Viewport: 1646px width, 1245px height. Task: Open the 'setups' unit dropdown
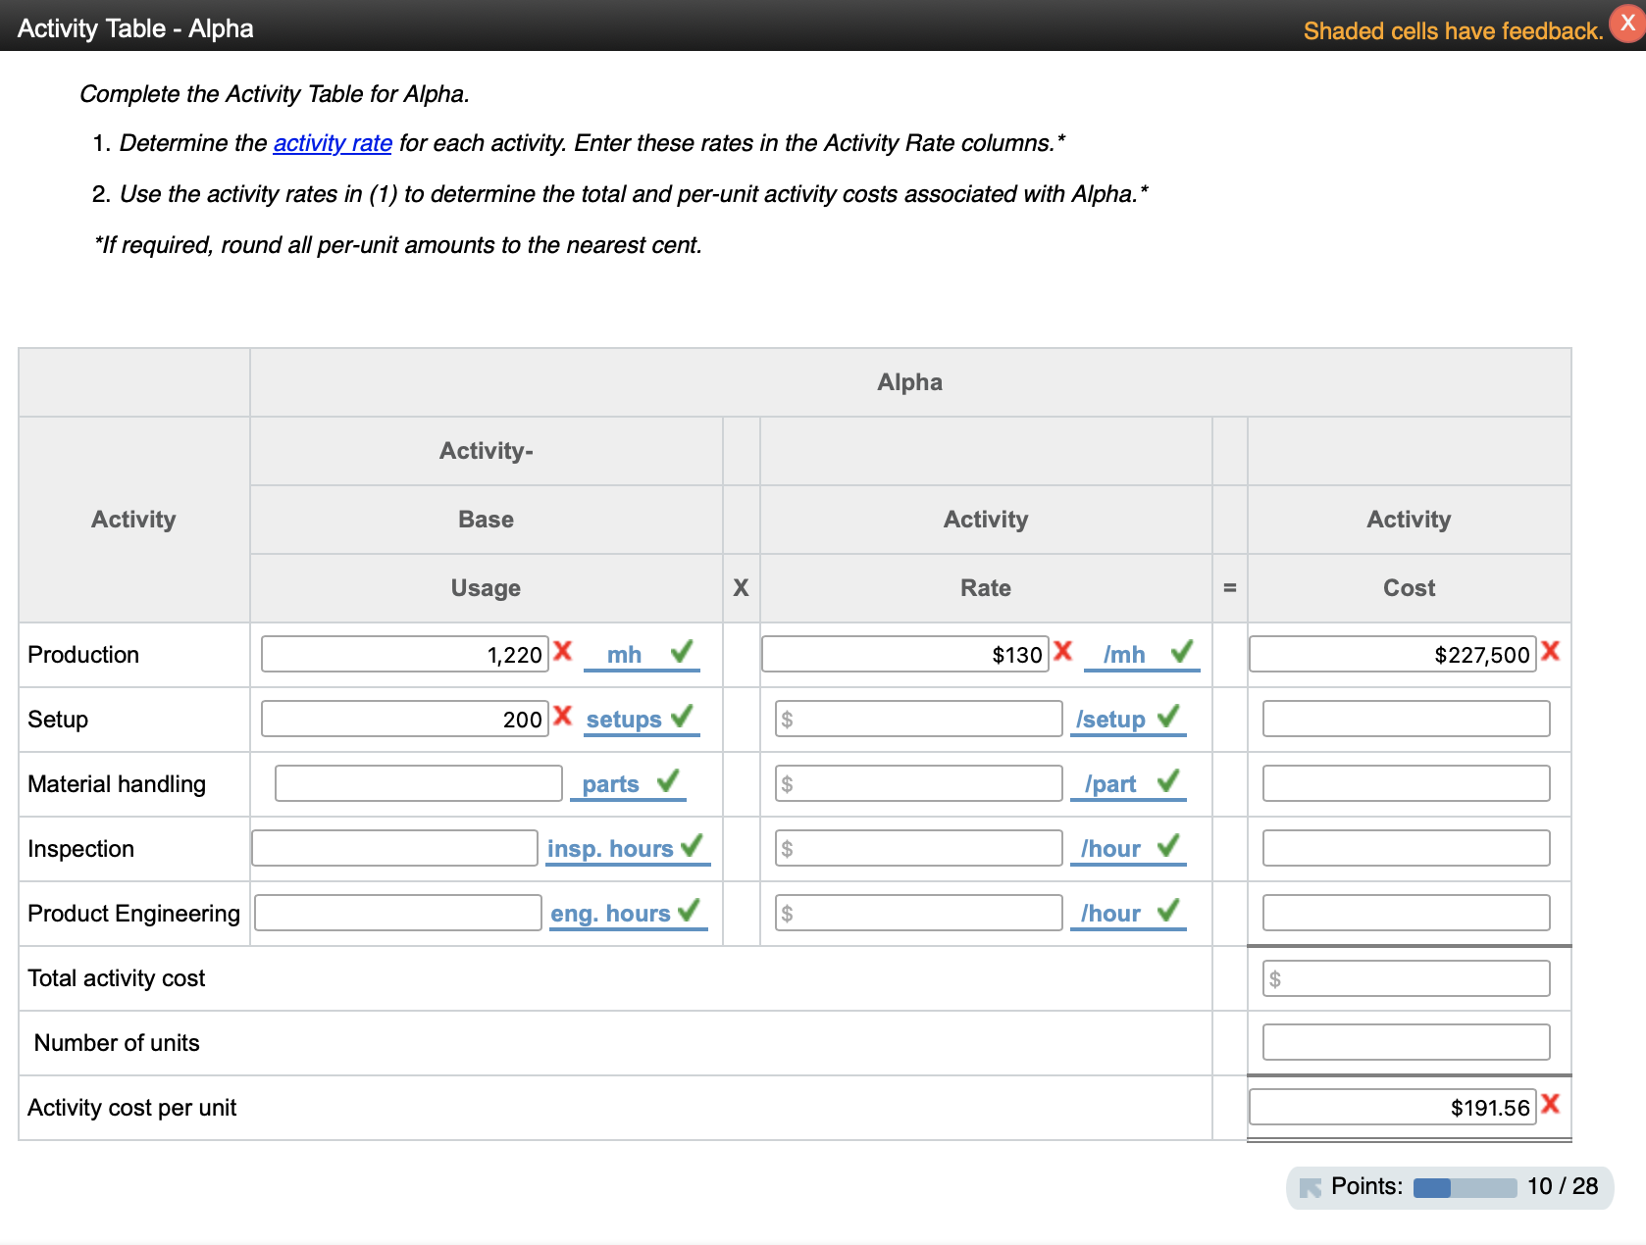[625, 720]
